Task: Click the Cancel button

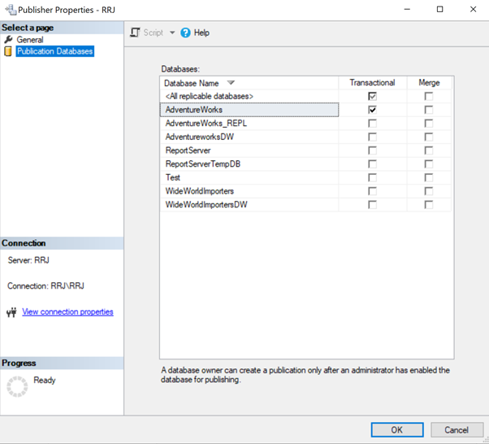Action: 457,430
